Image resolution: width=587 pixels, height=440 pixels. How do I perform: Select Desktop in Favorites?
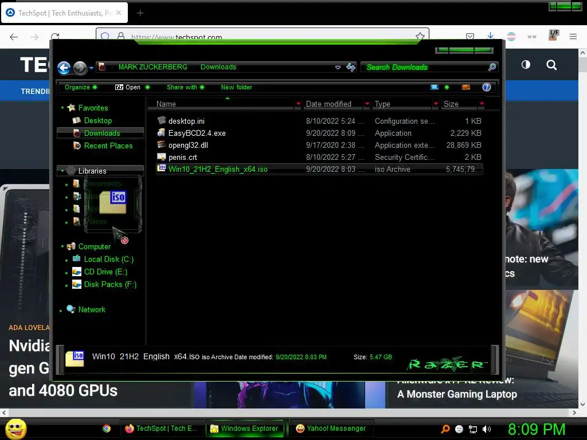[97, 120]
